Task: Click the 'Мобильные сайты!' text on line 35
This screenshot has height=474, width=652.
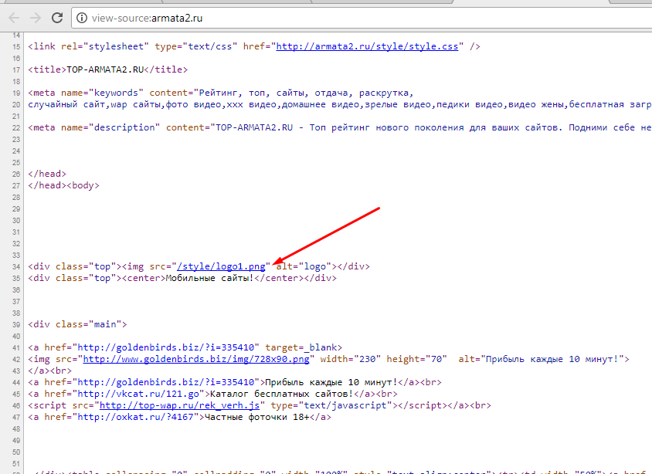Action: pos(209,278)
